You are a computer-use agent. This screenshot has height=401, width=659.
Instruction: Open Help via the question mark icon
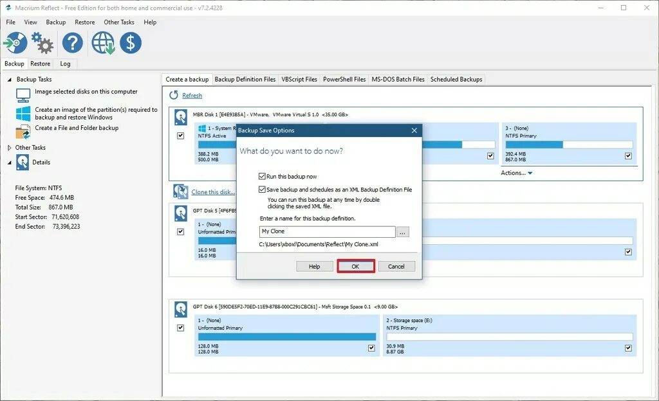coord(71,42)
